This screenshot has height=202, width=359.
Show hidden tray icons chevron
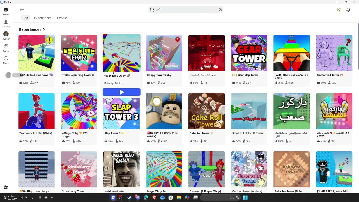52,198
